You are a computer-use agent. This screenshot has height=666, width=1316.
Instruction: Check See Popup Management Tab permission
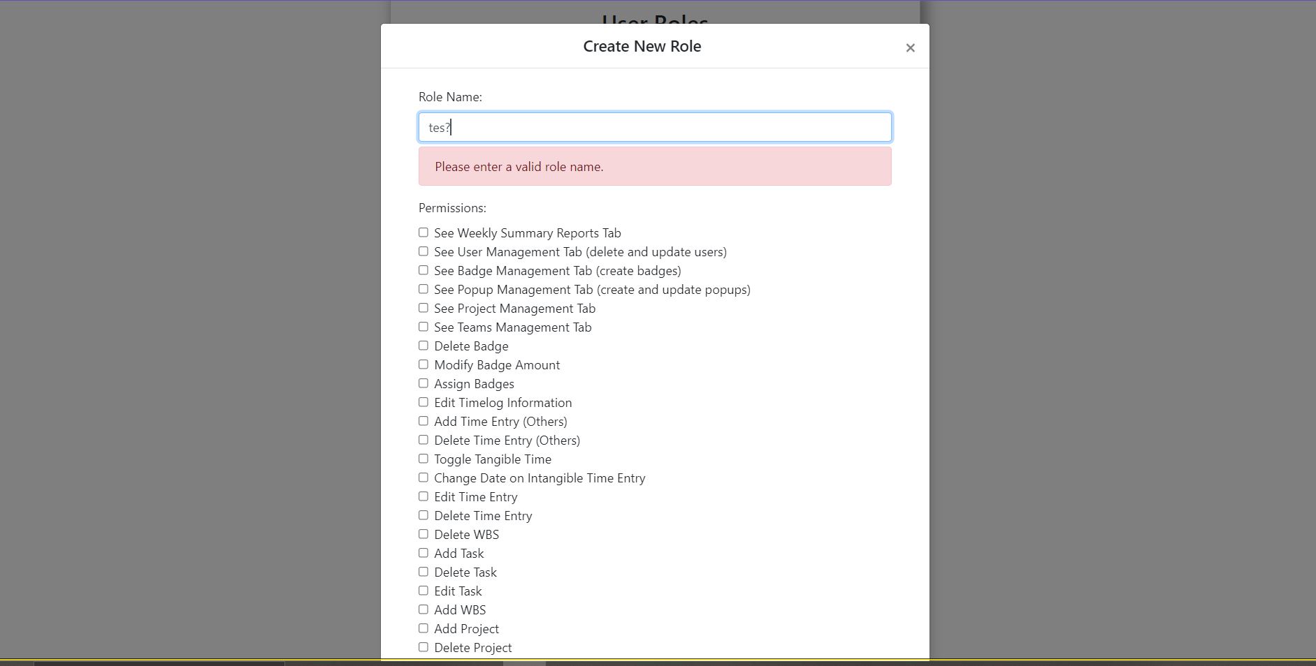click(x=424, y=289)
